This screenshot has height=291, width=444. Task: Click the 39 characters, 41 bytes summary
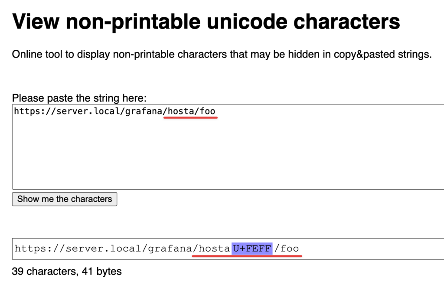pyautogui.click(x=67, y=272)
